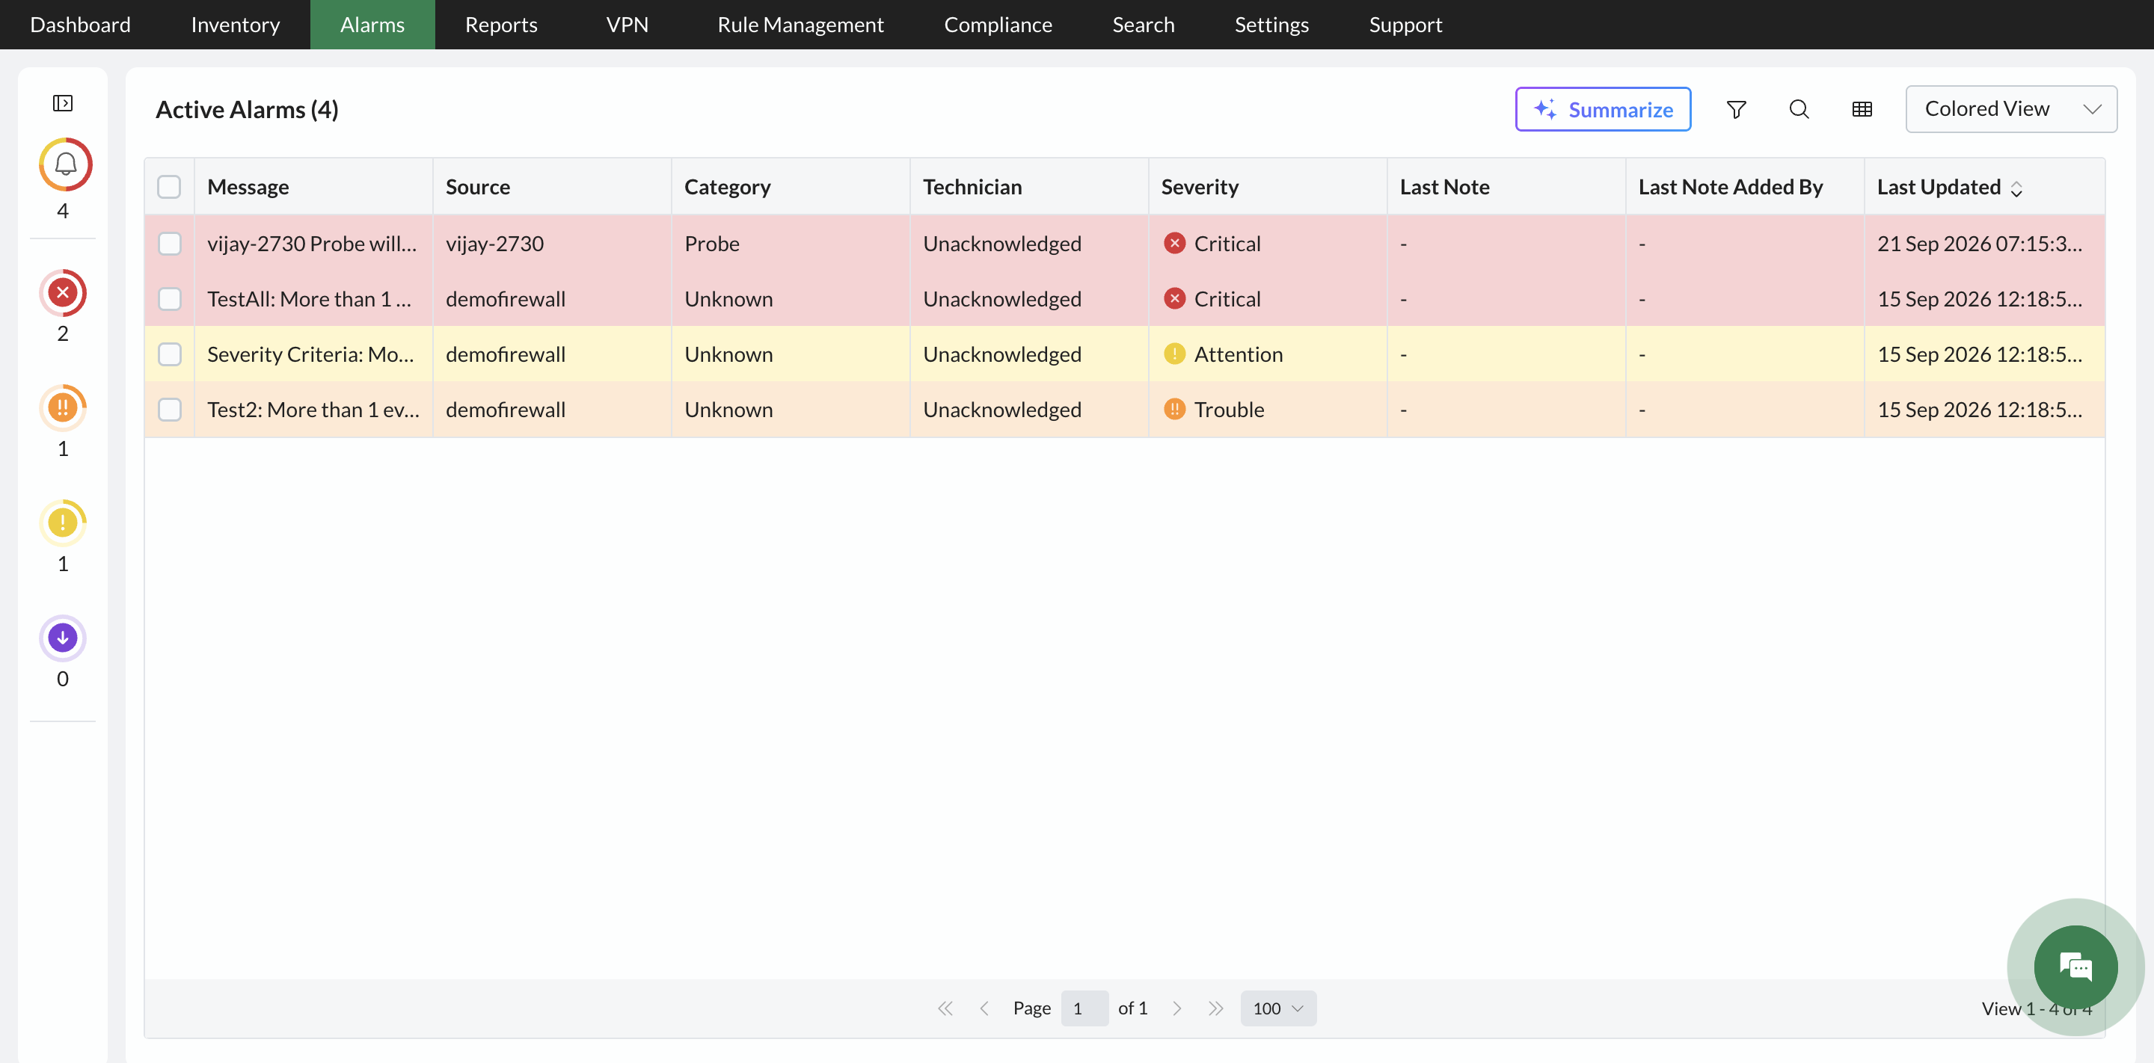
Task: Open the live chat bubble
Action: [2075, 967]
